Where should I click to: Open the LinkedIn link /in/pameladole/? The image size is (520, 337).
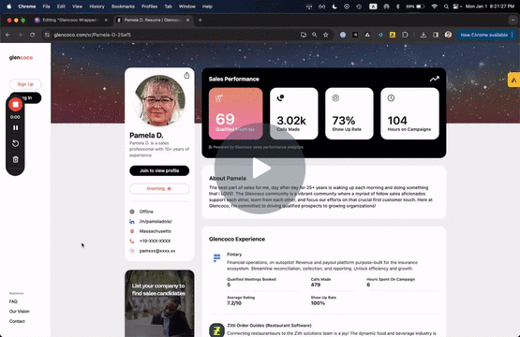tap(156, 221)
